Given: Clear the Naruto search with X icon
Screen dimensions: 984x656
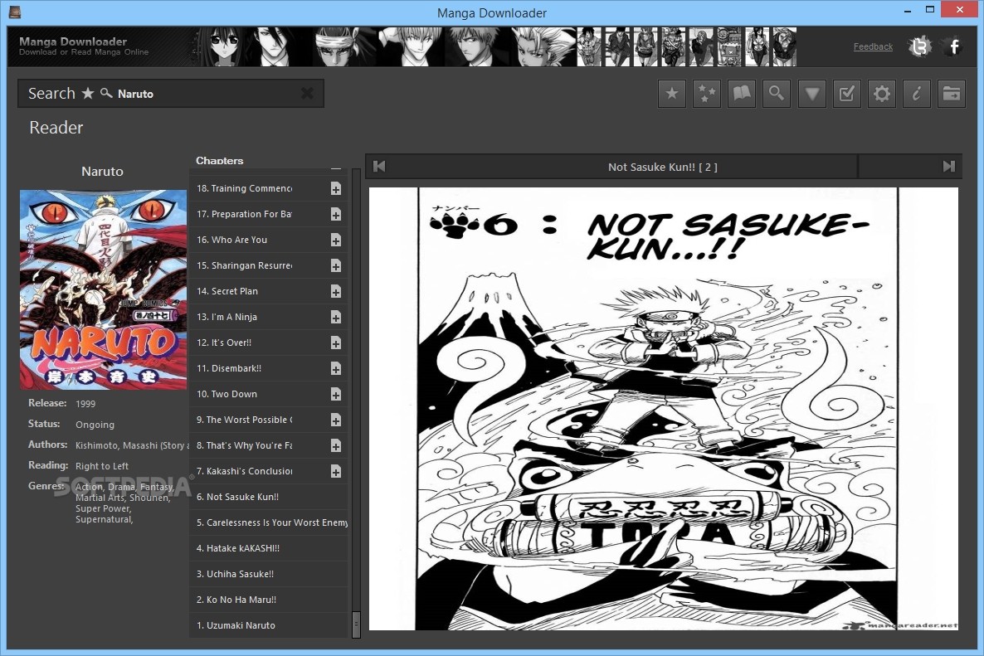Looking at the screenshot, I should [307, 94].
